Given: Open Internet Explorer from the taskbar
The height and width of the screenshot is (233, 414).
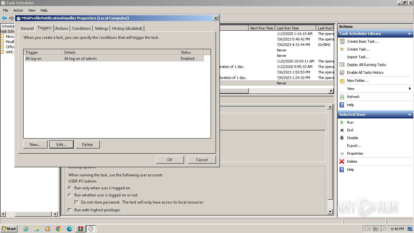Looking at the screenshot, I should [x=26, y=229].
